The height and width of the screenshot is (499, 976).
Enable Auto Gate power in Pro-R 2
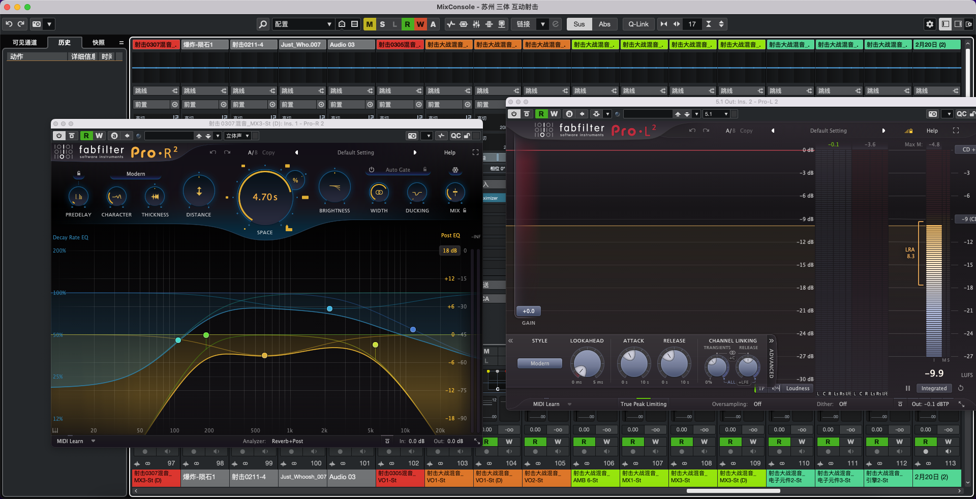tap(372, 170)
